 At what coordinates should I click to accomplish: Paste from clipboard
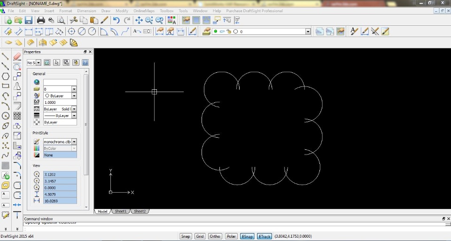click(x=94, y=20)
